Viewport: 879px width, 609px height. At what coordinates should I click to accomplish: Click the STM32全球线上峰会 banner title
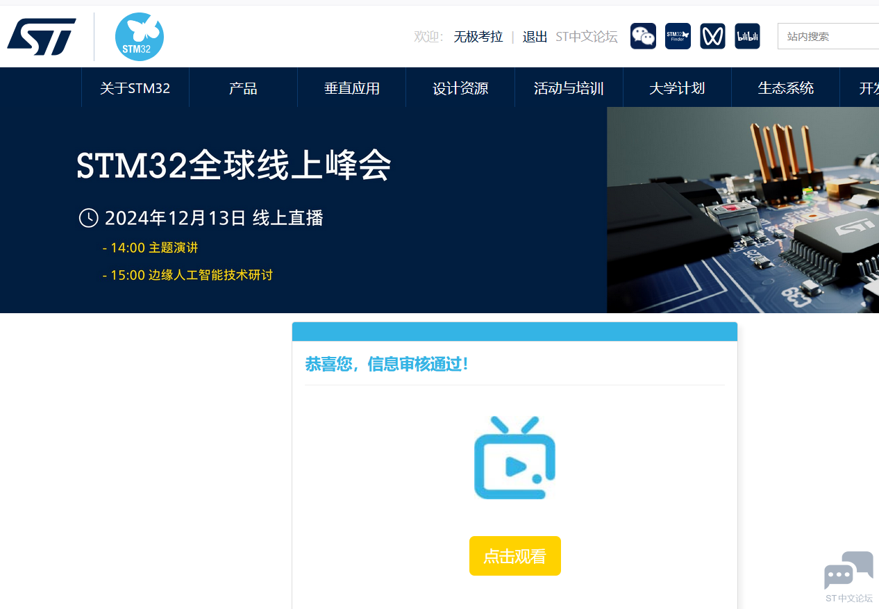(234, 166)
